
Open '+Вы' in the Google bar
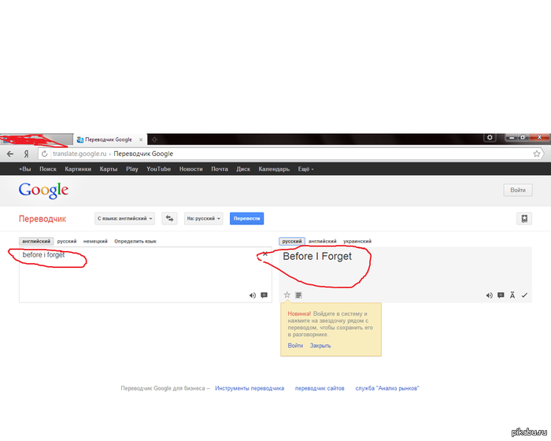point(25,169)
